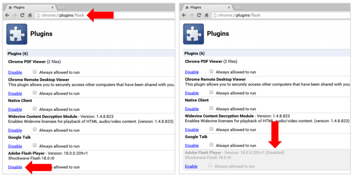Check Always allowed for Native Client, right window
The height and width of the screenshot is (177, 353).
point(211,108)
